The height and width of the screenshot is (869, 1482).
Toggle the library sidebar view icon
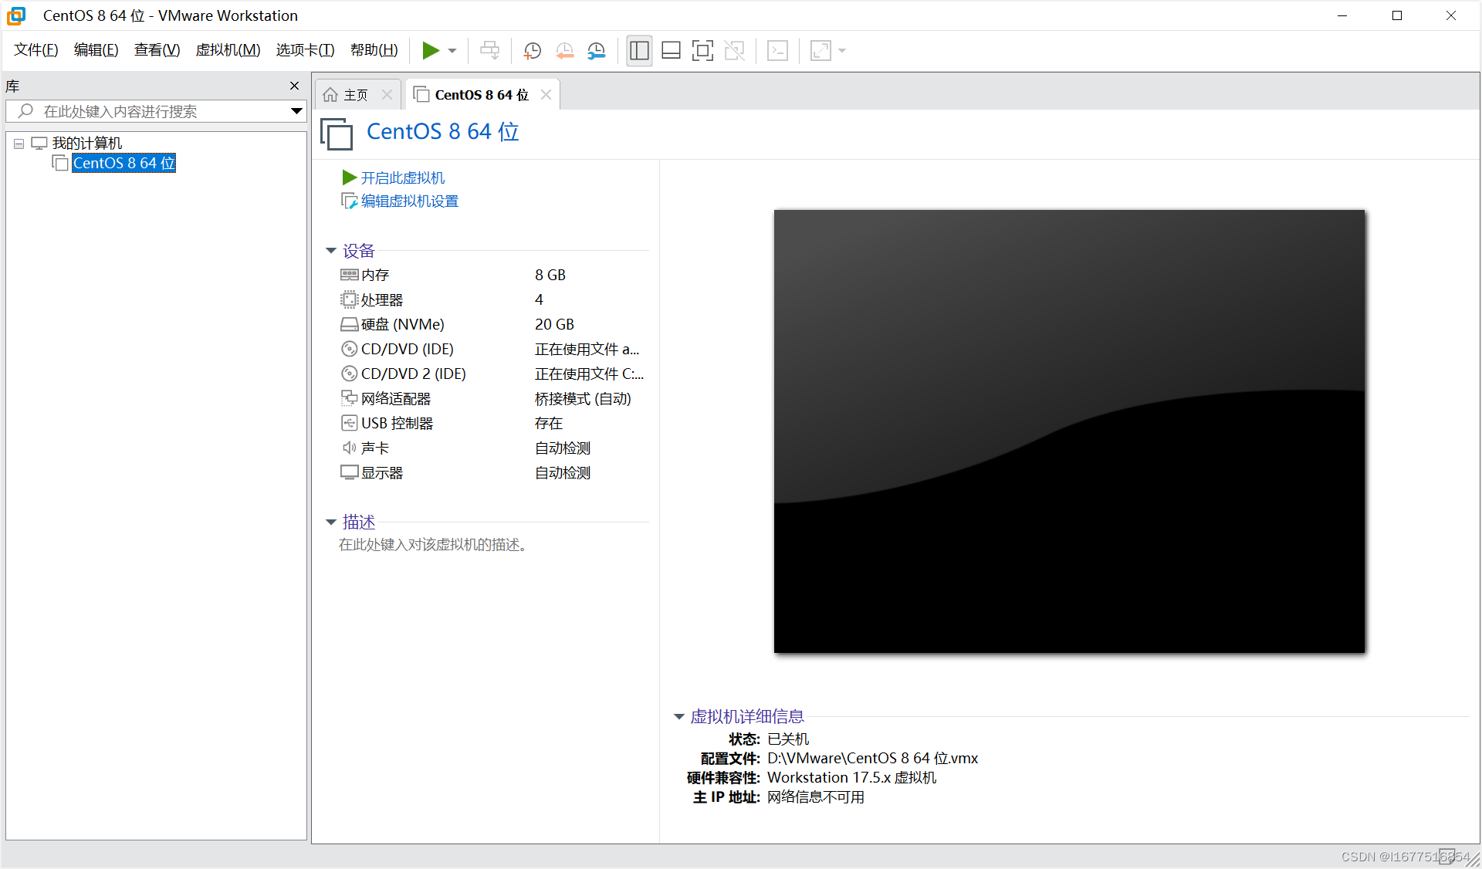point(639,51)
